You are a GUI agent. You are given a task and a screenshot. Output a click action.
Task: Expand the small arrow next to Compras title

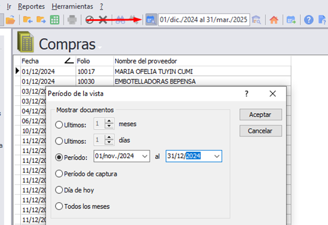tap(100, 47)
